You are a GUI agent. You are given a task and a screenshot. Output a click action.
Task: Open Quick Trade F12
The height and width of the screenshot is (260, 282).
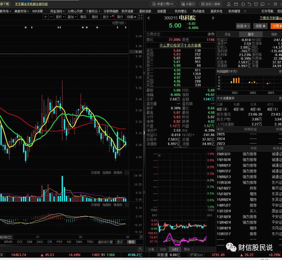pos(163,4)
